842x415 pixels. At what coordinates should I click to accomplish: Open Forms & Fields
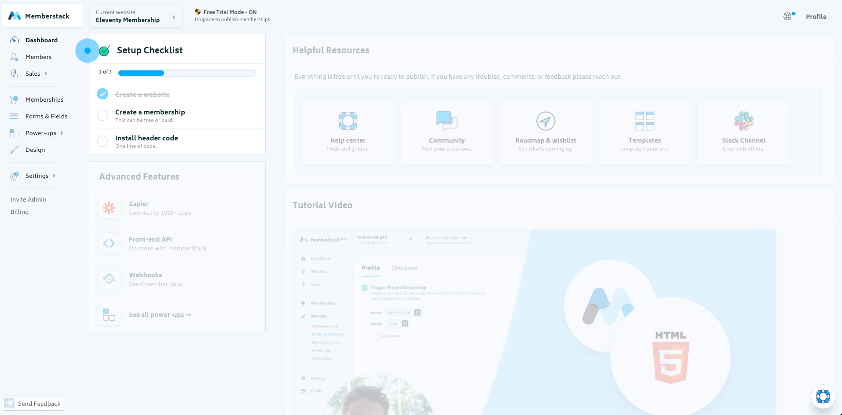46,116
